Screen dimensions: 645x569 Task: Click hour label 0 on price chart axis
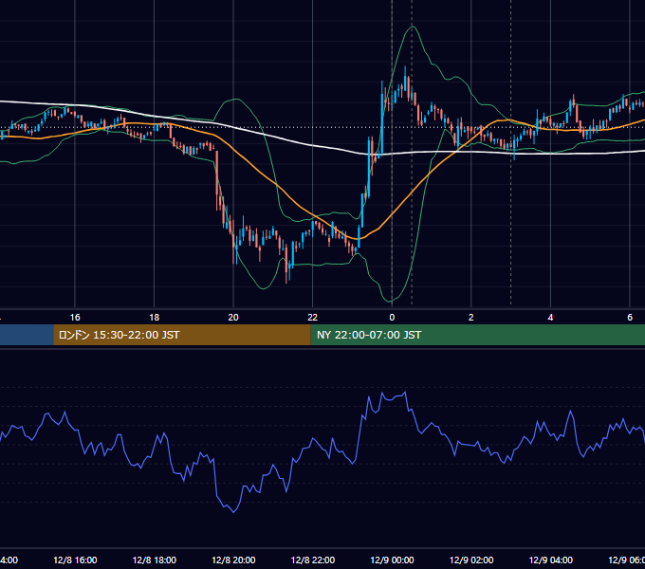coord(392,318)
